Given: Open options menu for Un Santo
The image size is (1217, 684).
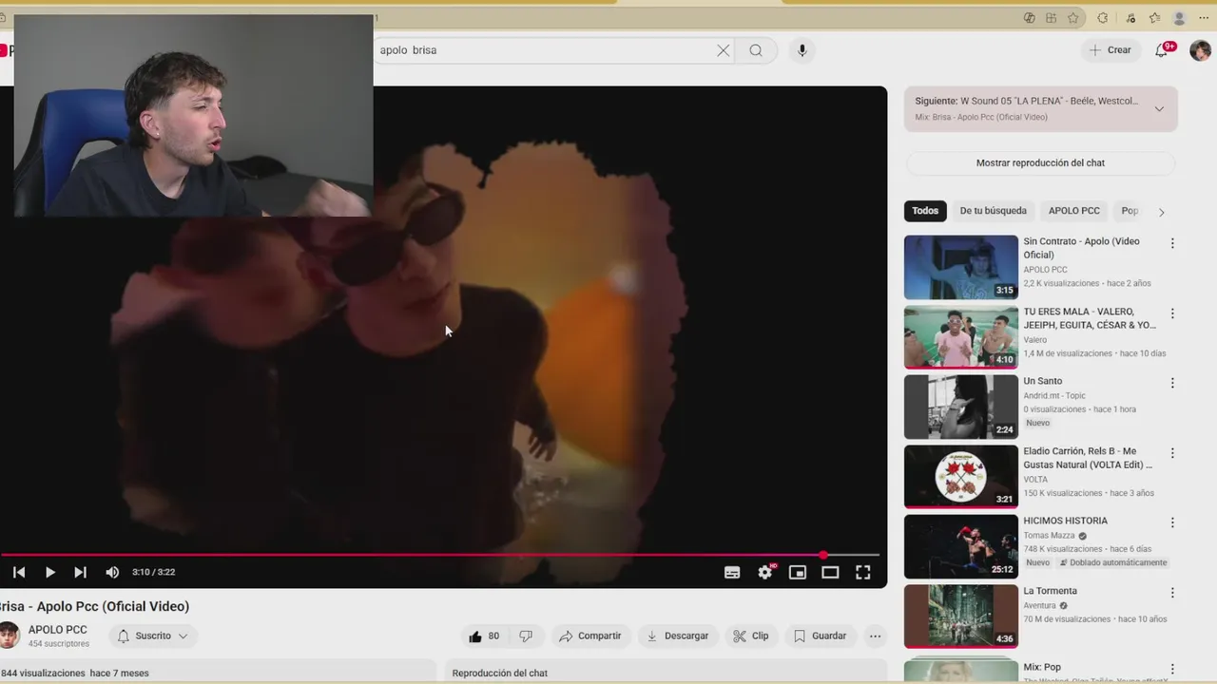Looking at the screenshot, I should click(1172, 383).
